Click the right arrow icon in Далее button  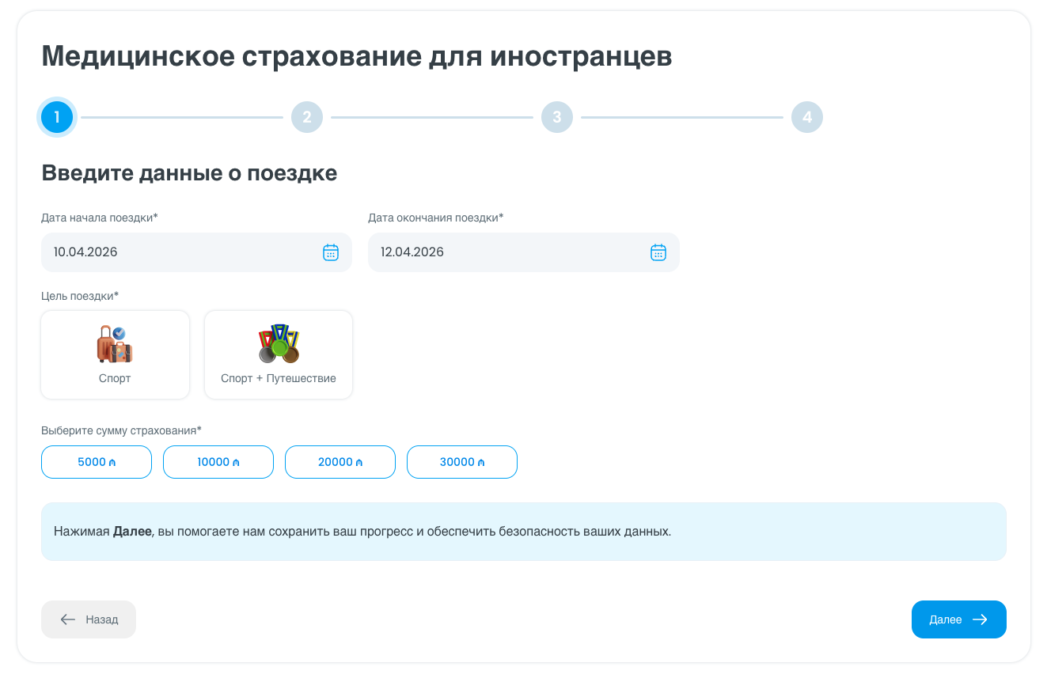click(x=980, y=619)
